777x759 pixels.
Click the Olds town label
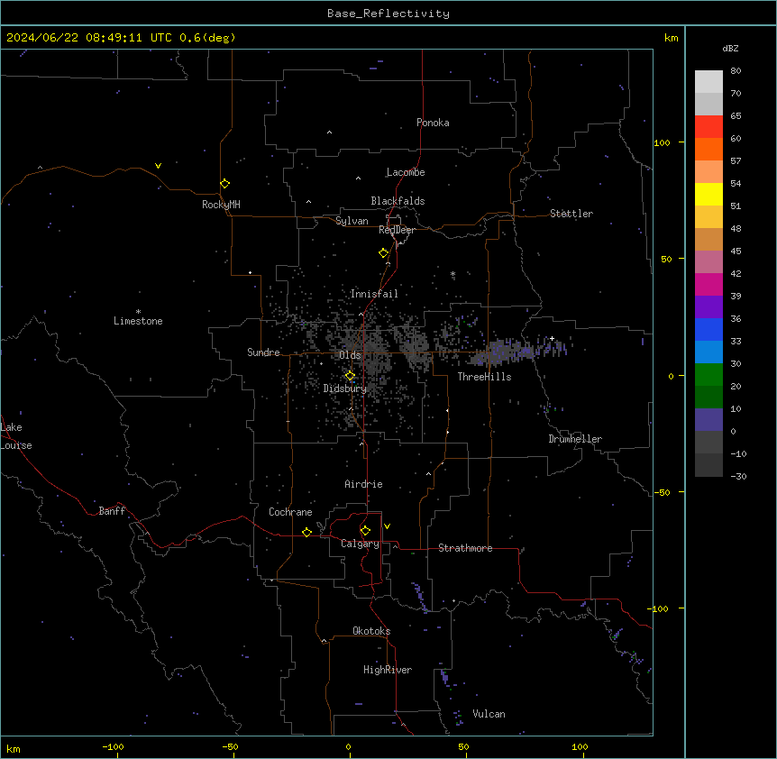pos(350,355)
